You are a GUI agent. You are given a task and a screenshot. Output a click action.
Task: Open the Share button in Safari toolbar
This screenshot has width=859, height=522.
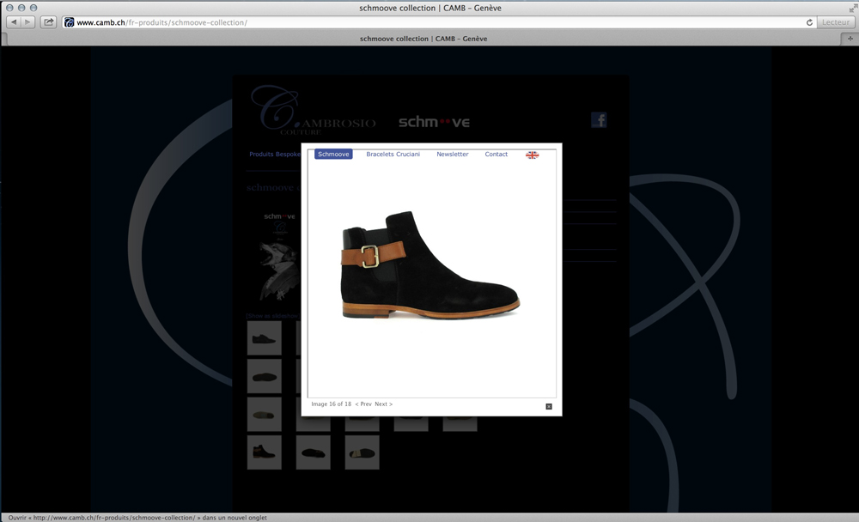click(x=48, y=22)
